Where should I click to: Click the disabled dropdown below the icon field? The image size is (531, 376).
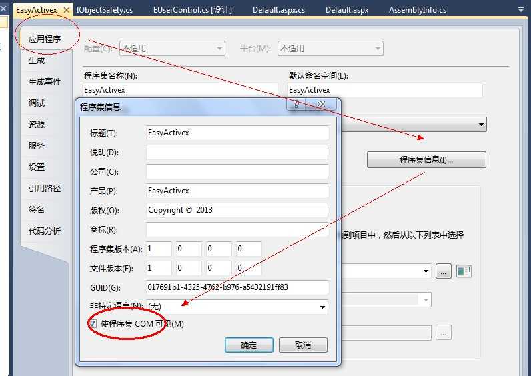[386, 300]
